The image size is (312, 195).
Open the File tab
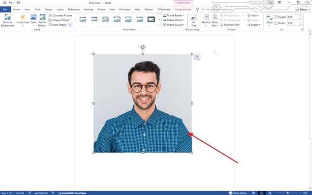coord(5,10)
